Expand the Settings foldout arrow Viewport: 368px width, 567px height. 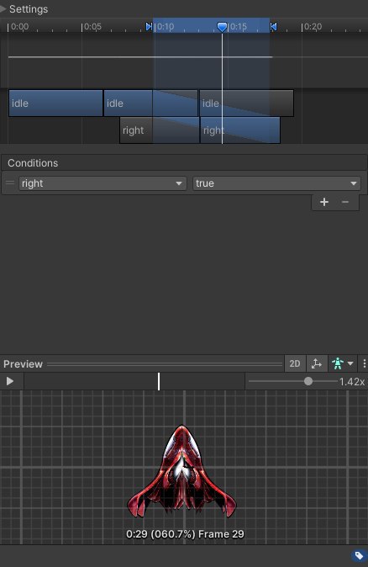click(3, 9)
